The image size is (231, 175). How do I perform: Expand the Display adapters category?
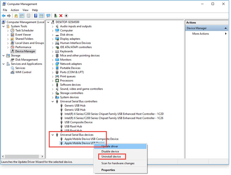[53, 39]
